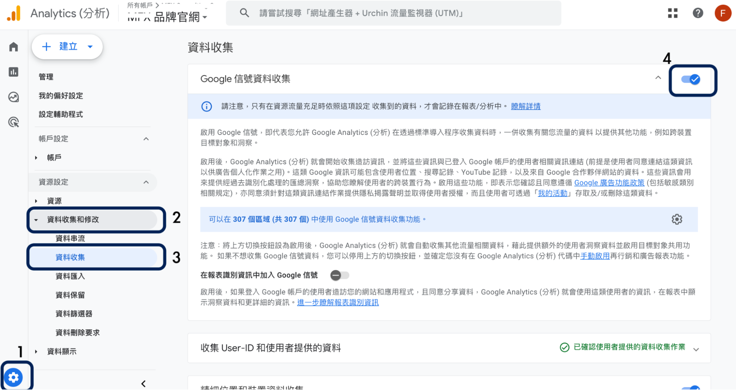Click the 所有帳戶 breadcrumb

click(140, 5)
